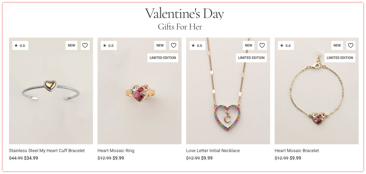
Task: Click the $34.99 sale price under the cuff bracelet
Action: (x=31, y=158)
